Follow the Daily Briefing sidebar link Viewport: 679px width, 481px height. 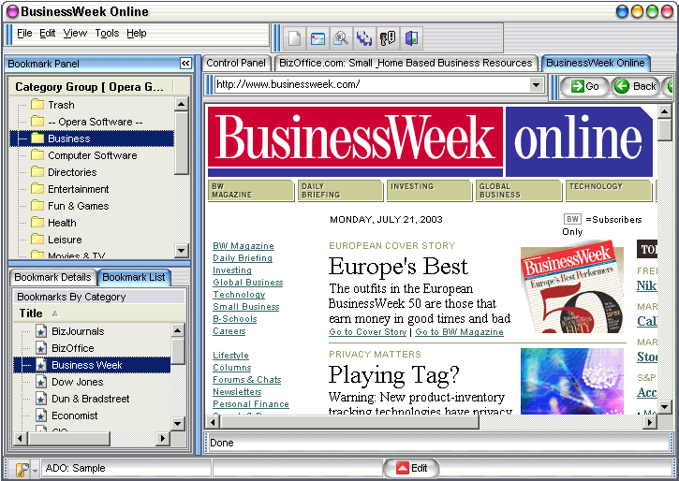[x=243, y=258]
